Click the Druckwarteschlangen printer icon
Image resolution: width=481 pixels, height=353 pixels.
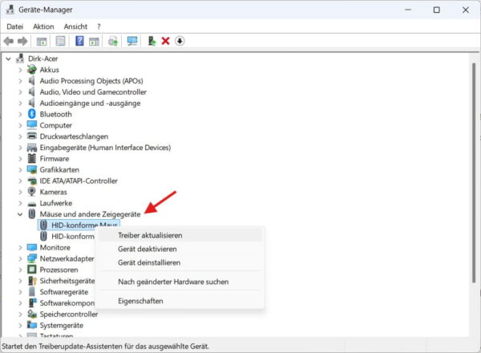[31, 136]
